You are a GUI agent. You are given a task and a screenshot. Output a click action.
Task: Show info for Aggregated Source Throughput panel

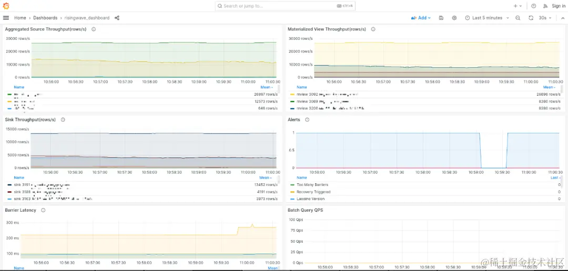point(94,29)
